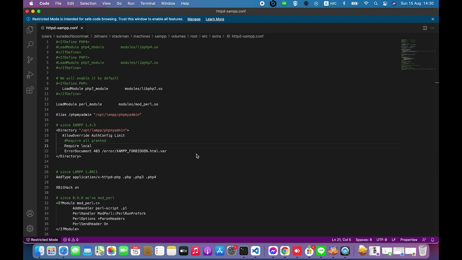This screenshot has width=462, height=260.
Task: Click the 'Require local' code line
Action: pyautogui.click(x=78, y=146)
